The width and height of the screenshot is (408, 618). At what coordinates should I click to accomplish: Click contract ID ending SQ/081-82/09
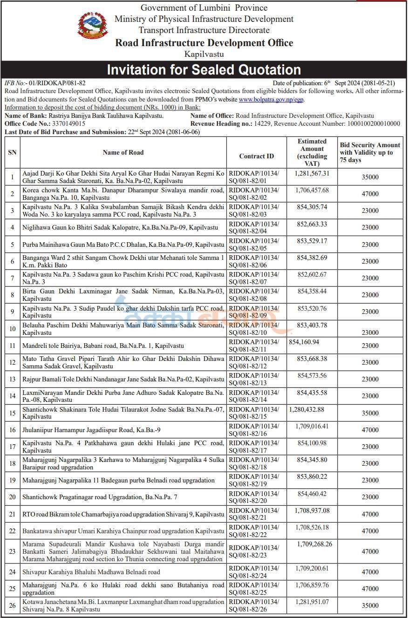coord(254,312)
